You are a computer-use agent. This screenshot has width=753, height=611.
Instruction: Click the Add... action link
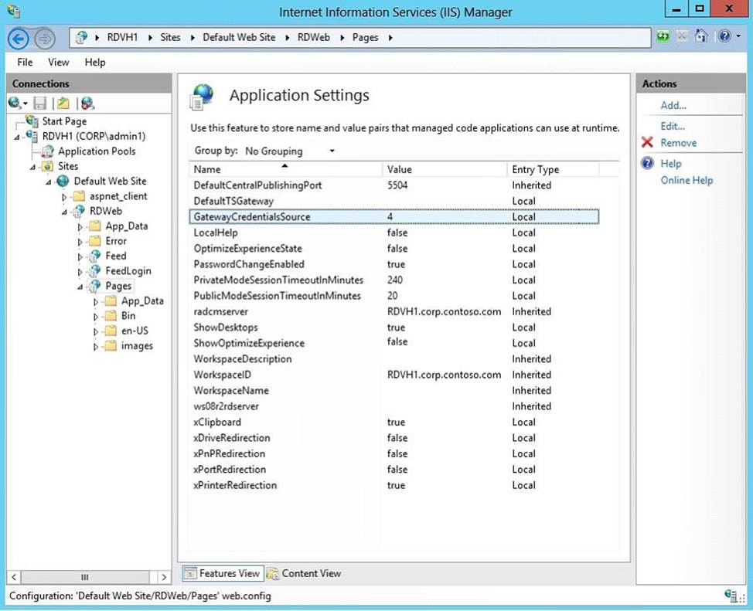point(673,106)
